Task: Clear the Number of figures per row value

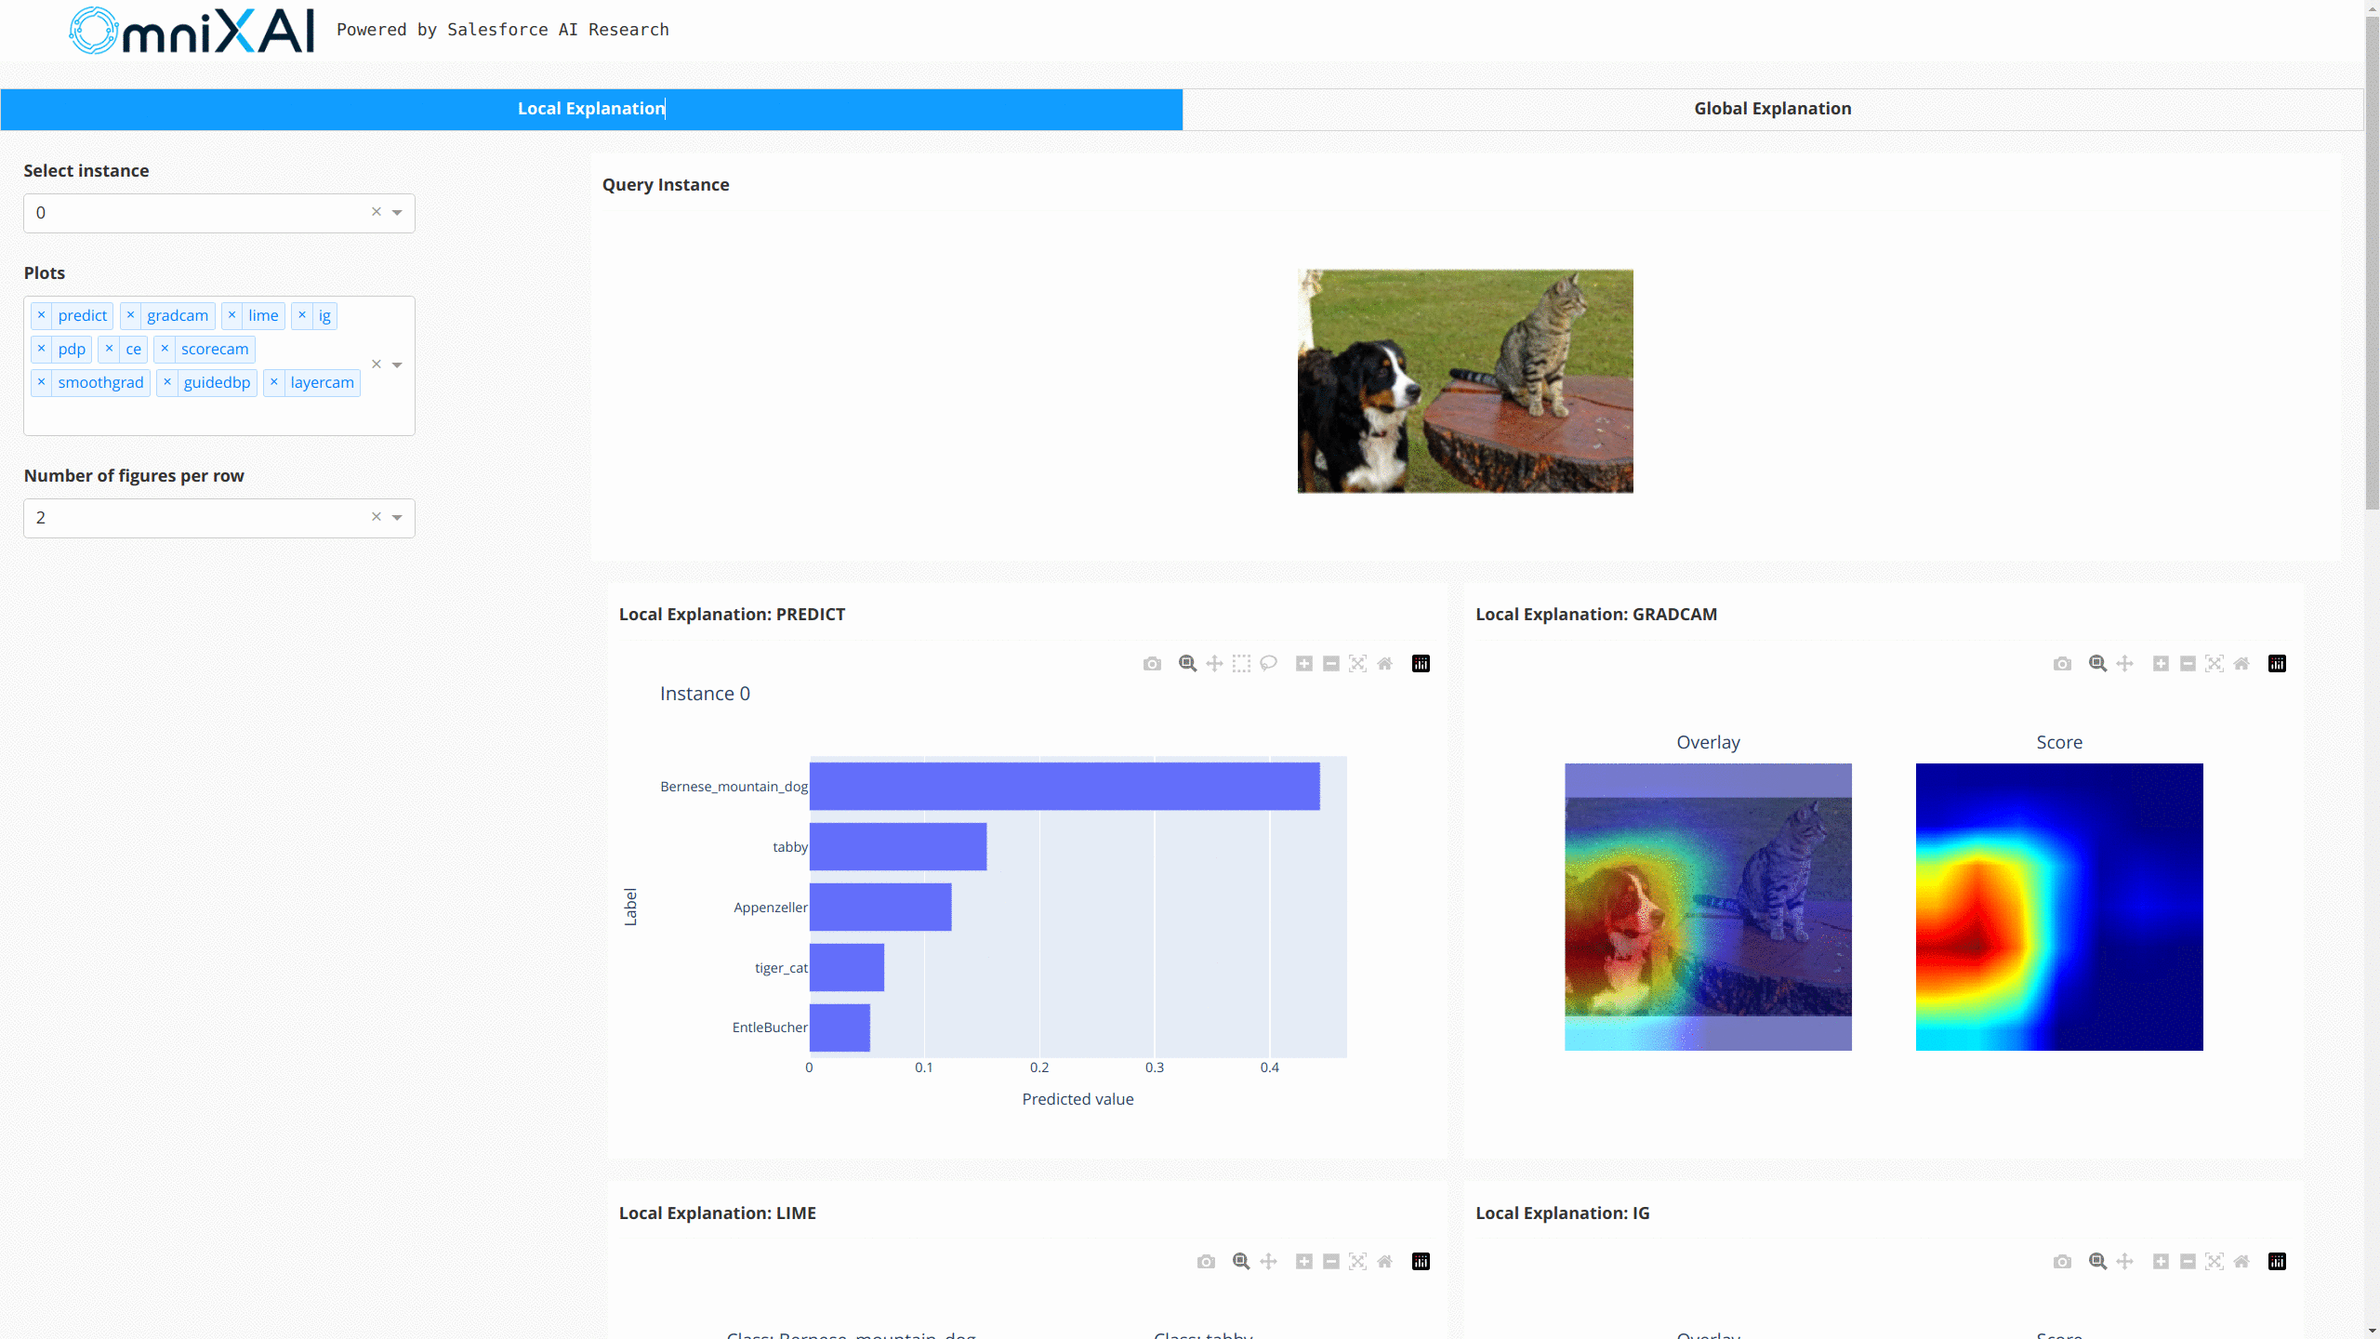Action: (x=377, y=517)
